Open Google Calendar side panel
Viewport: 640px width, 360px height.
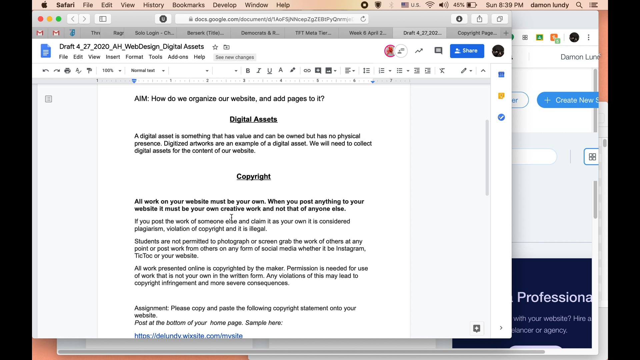501,74
